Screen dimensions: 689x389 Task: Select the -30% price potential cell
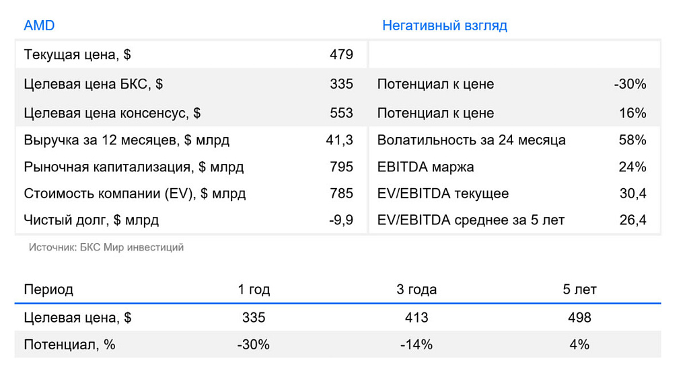(630, 84)
